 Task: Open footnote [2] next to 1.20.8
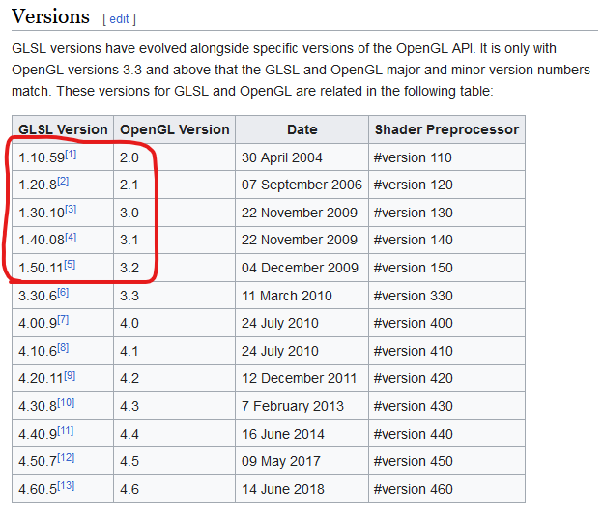coord(63,181)
